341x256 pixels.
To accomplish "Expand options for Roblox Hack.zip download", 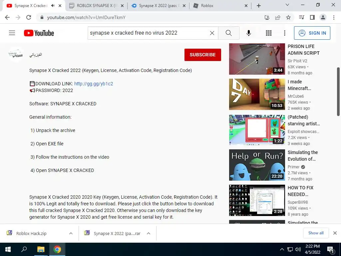I will [x=71, y=233].
